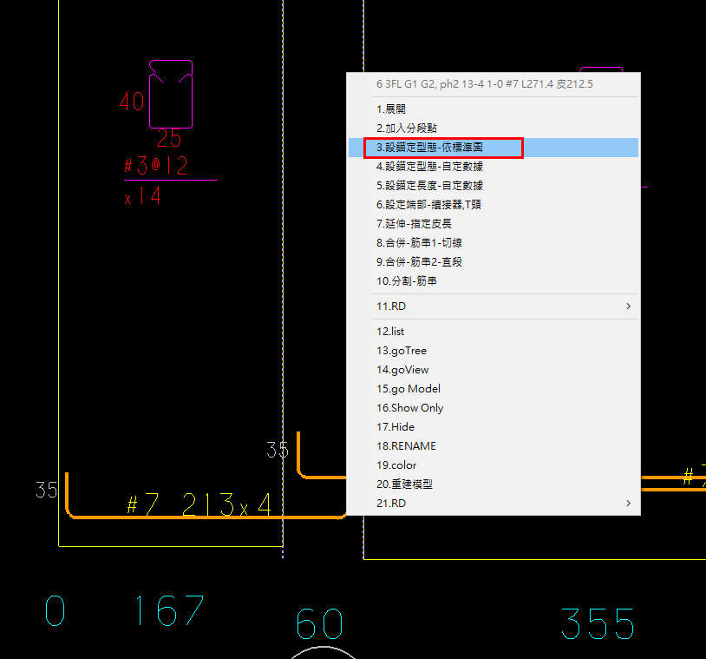Viewport: 706px width, 659px height.
Task: Click the menu header 6 3FL G1 G2 text
Action: point(485,84)
